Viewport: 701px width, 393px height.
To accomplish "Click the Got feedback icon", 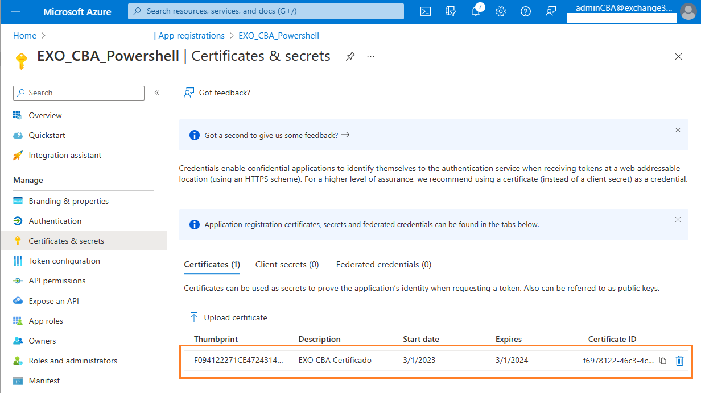I will coord(189,93).
